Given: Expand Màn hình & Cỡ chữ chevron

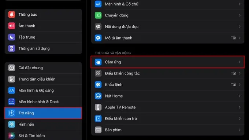Looking at the screenshot, I should [239, 4].
